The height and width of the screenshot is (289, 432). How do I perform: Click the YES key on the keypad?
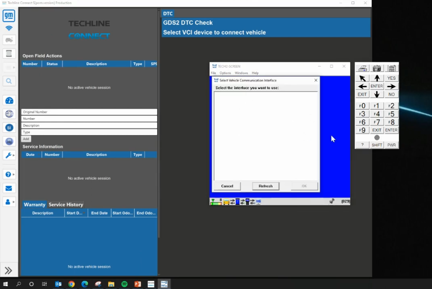point(392,78)
